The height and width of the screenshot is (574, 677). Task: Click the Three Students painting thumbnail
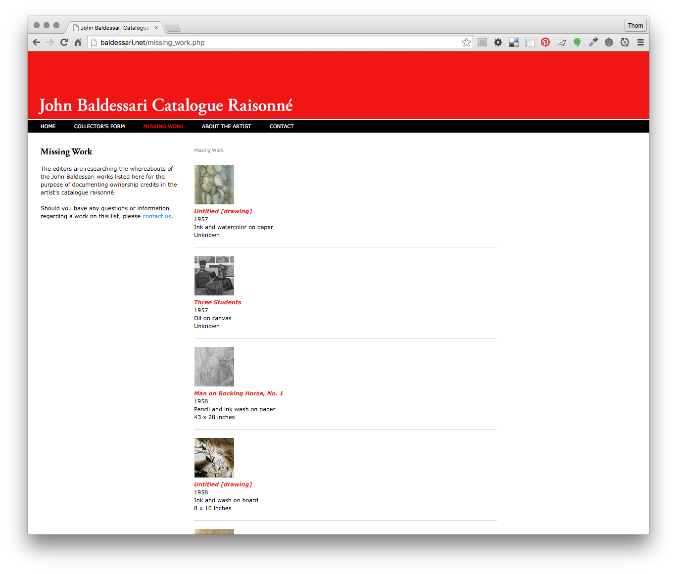(x=214, y=276)
